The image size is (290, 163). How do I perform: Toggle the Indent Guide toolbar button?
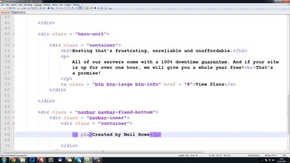[80, 8]
